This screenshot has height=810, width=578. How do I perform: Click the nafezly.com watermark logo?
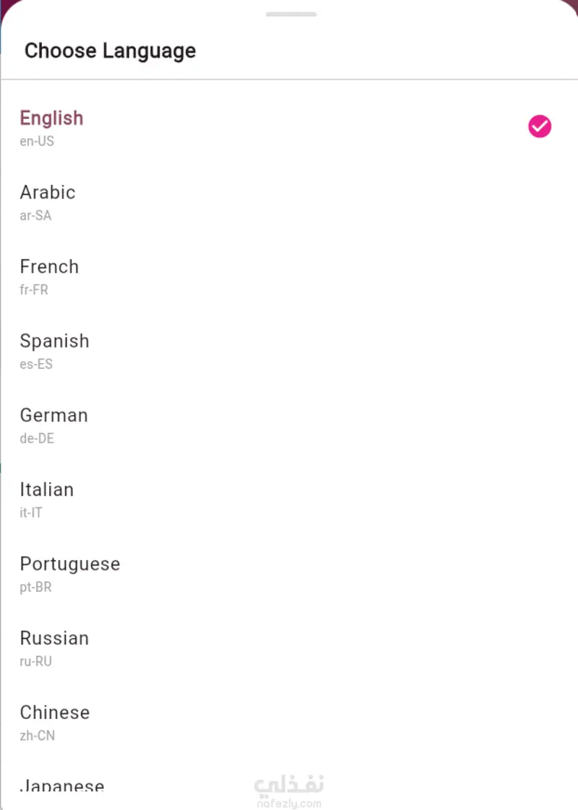288,792
